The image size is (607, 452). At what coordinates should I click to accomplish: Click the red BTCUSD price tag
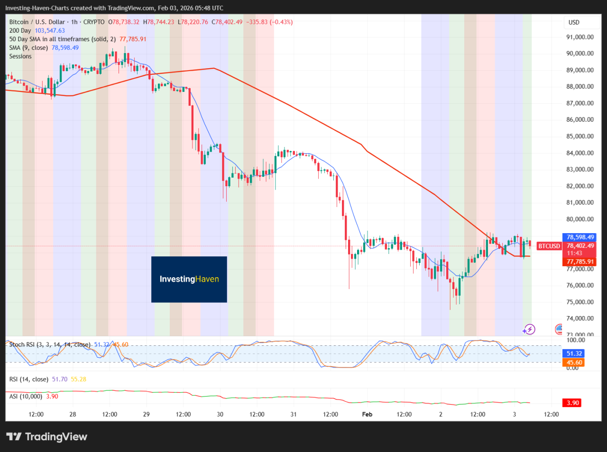point(549,246)
